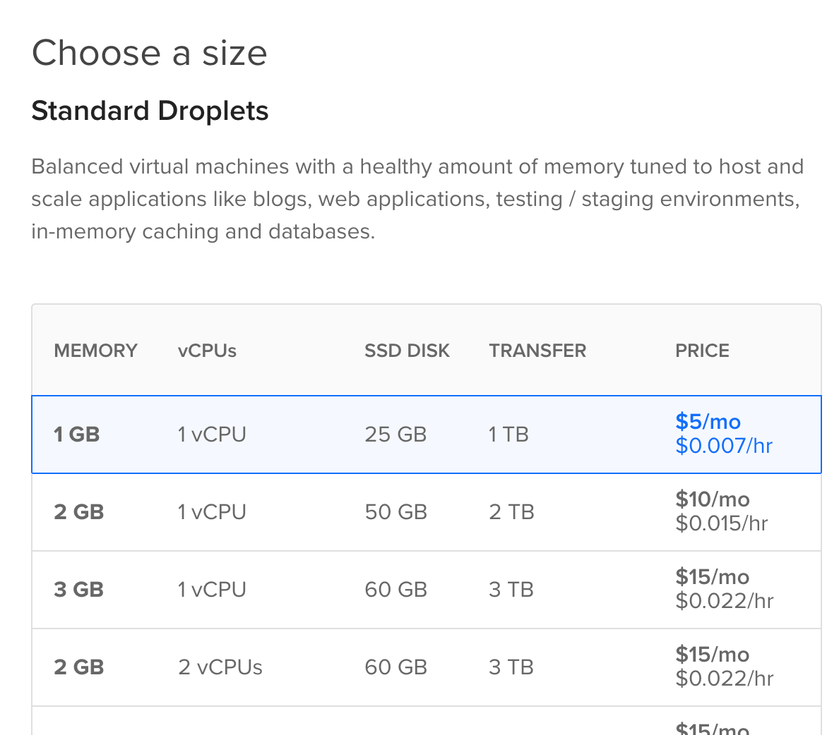
Task: Click the 50 GB SSD disk cell
Action: tap(395, 512)
